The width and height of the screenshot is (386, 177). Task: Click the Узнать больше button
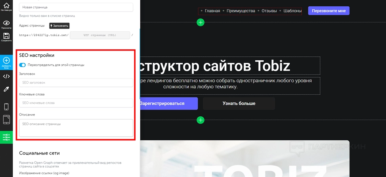tap(239, 103)
